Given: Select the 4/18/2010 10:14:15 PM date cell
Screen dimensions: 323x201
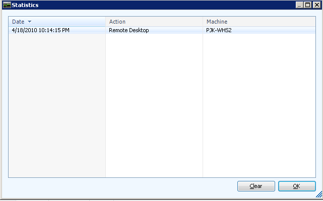Looking at the screenshot, I should click(x=40, y=30).
